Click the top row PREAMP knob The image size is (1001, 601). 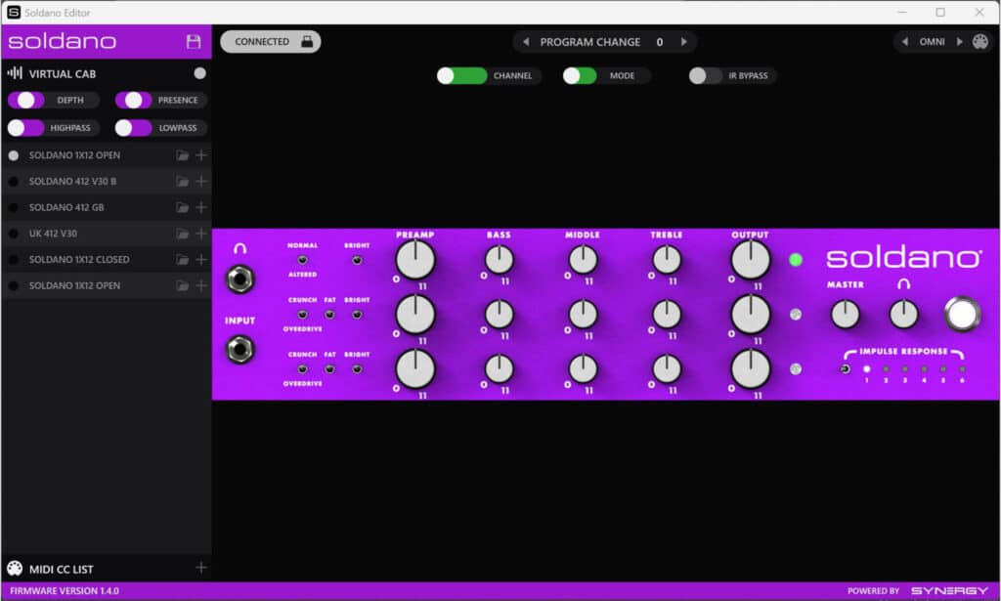click(x=415, y=260)
